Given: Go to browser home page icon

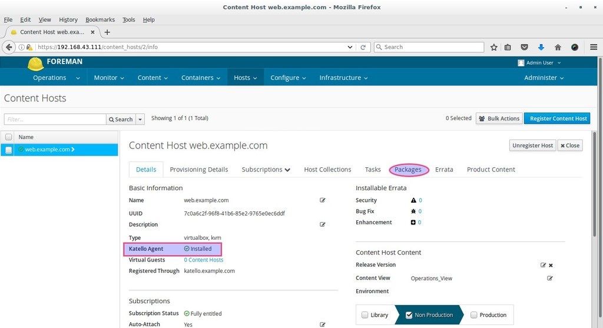Looking at the screenshot, I should [x=558, y=47].
